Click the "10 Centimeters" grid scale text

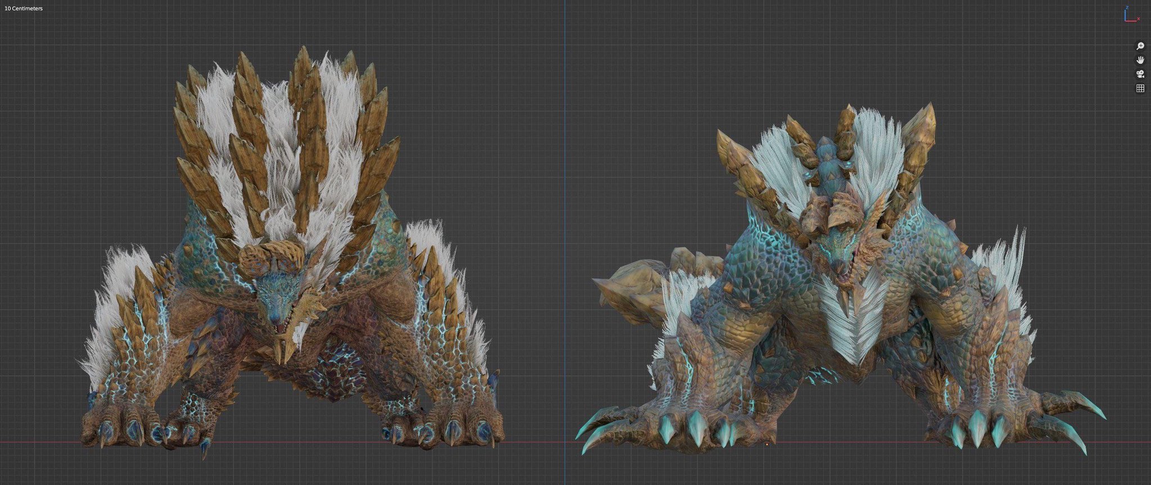pos(24,8)
